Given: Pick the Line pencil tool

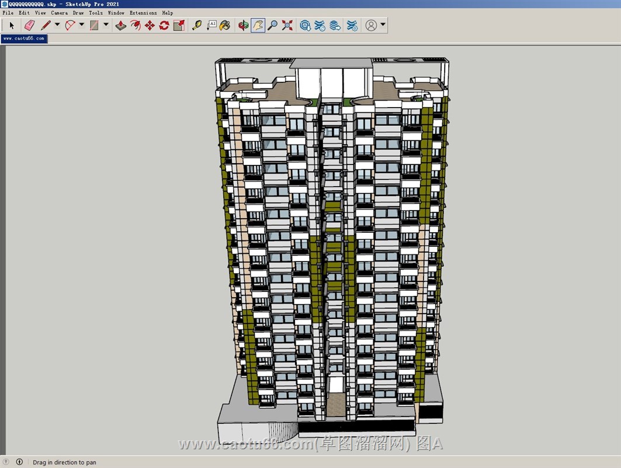Looking at the screenshot, I should 46,25.
